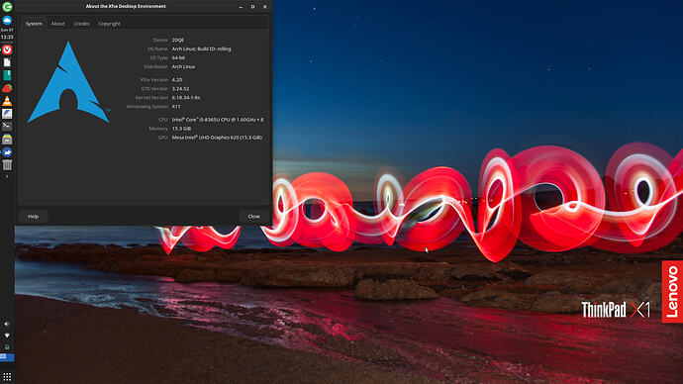The image size is (683, 384).
Task: Click the panel clock showing 13:35
Action: click(x=7, y=37)
